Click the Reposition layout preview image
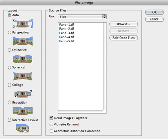168x139 pixels. [23, 111]
